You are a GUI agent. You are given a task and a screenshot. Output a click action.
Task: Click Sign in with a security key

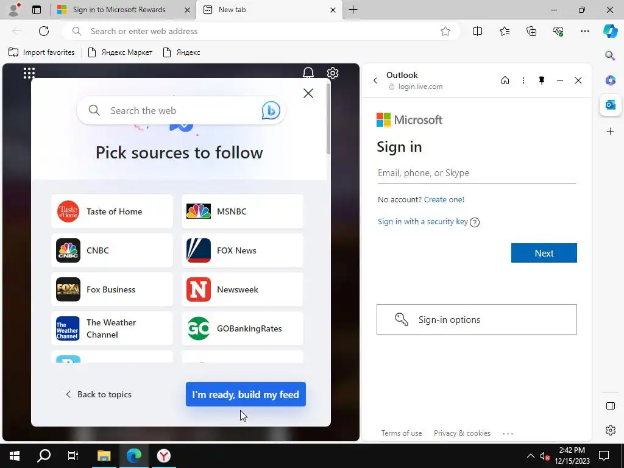coord(423,222)
